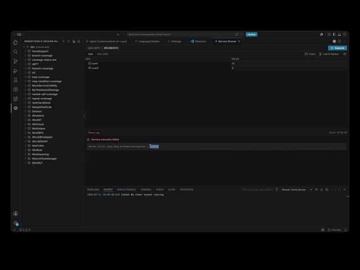Go back with the navigation arrow

click(118, 34)
